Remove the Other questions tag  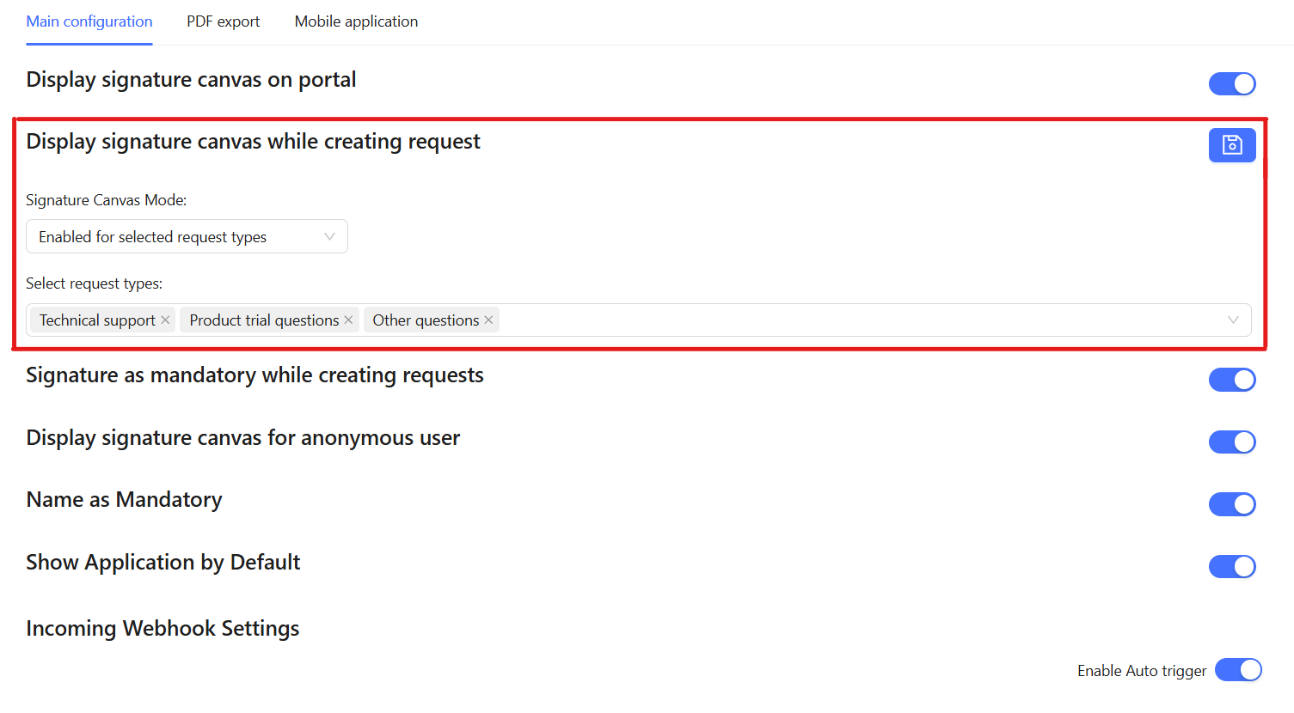pyautogui.click(x=488, y=320)
